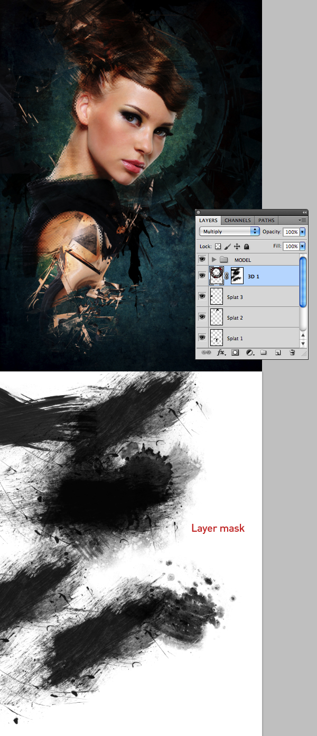Click the Lock image pixels brush icon
Screen dimensions: 317x736
(x=227, y=247)
